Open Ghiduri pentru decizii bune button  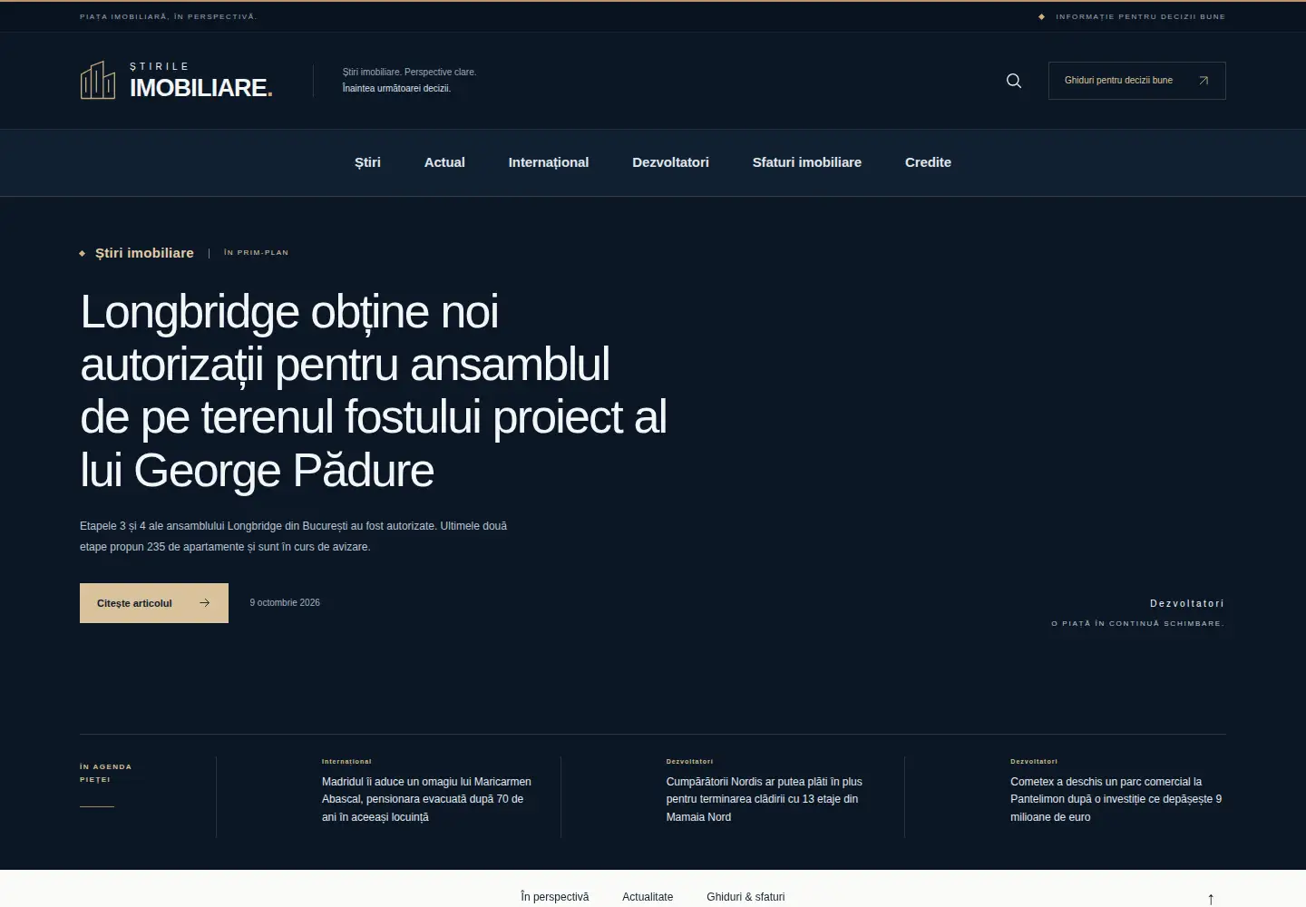pos(1137,81)
